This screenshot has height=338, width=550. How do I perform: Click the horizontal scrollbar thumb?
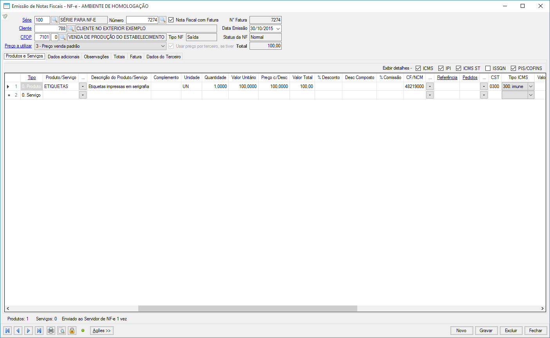click(x=248, y=308)
